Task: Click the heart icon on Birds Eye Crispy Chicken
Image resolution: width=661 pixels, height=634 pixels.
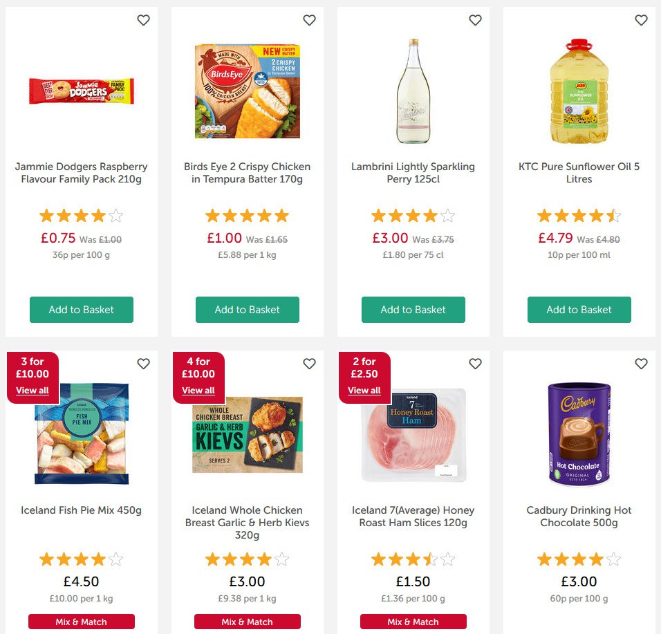Action: [x=309, y=21]
